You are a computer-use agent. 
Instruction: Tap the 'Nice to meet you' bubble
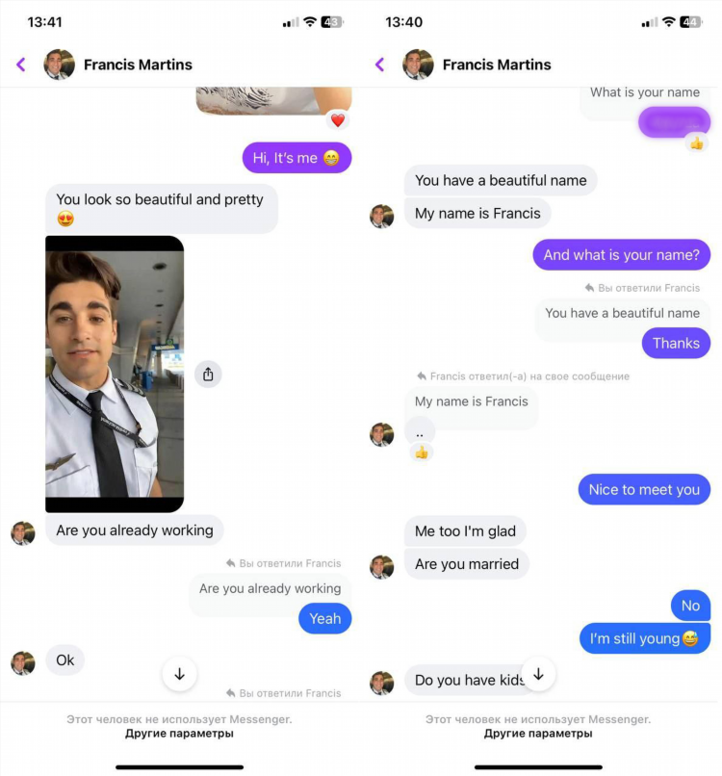[x=644, y=489]
